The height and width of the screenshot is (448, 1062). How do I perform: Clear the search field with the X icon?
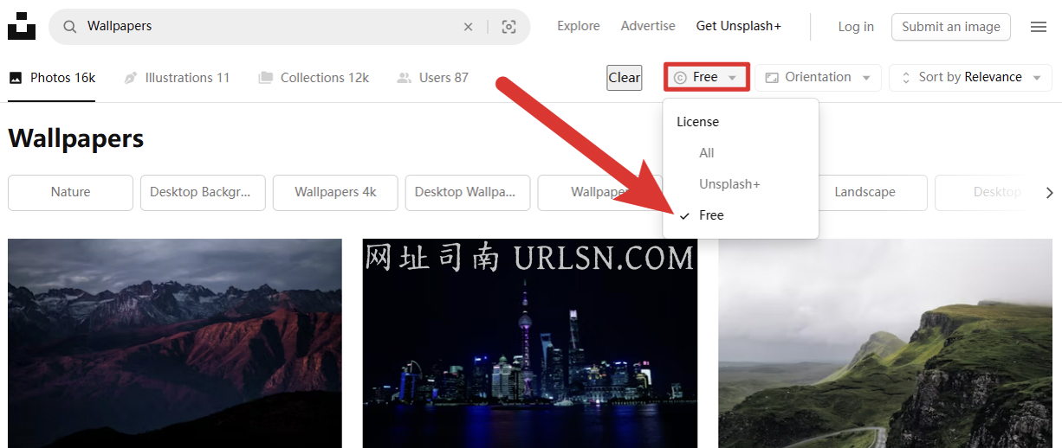468,27
